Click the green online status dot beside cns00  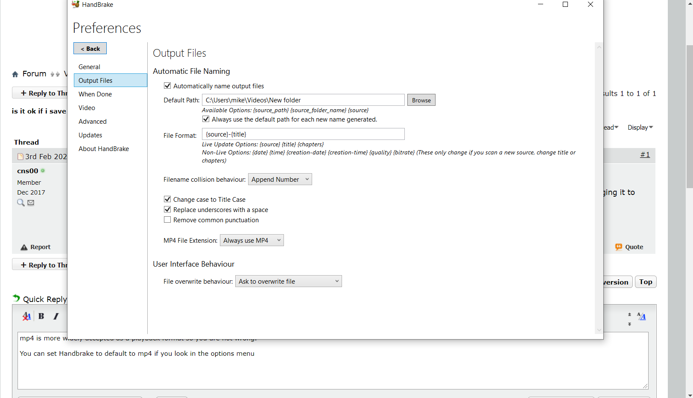(43, 171)
